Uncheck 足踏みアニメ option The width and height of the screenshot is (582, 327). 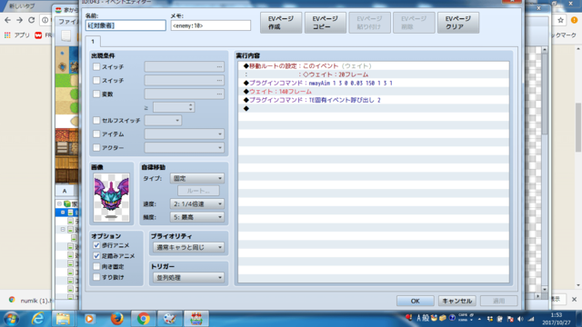[x=96, y=256]
